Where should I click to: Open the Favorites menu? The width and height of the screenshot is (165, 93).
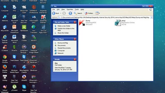[x=70, y=10]
